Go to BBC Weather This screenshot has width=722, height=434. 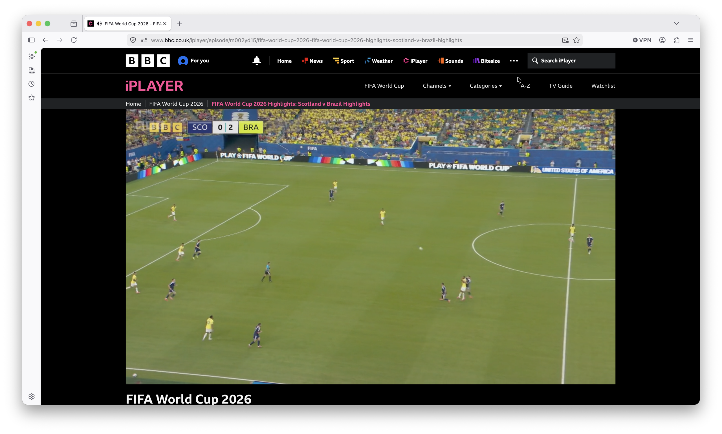point(378,61)
